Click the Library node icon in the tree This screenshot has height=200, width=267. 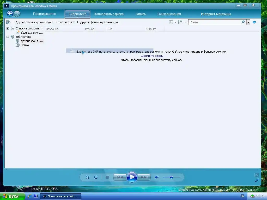(x=13, y=37)
